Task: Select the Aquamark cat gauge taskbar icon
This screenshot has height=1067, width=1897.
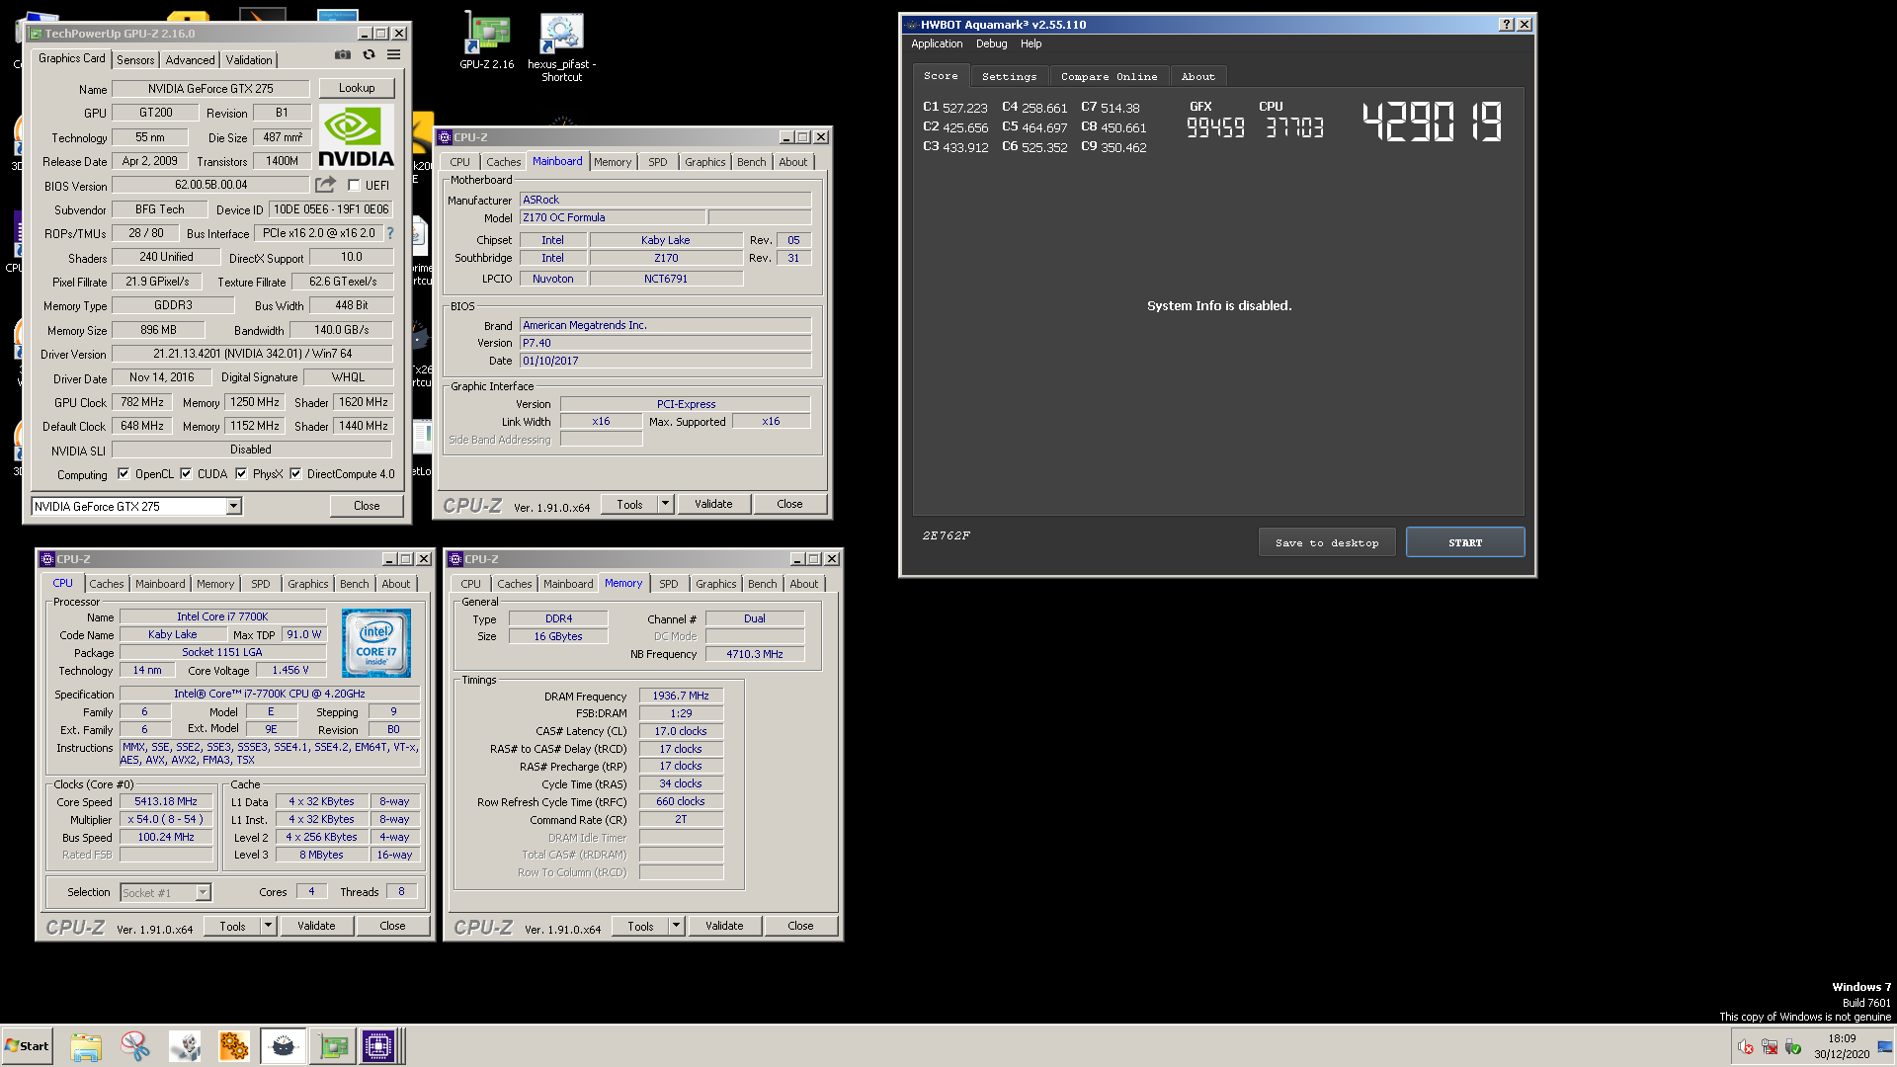Action: tap(284, 1046)
